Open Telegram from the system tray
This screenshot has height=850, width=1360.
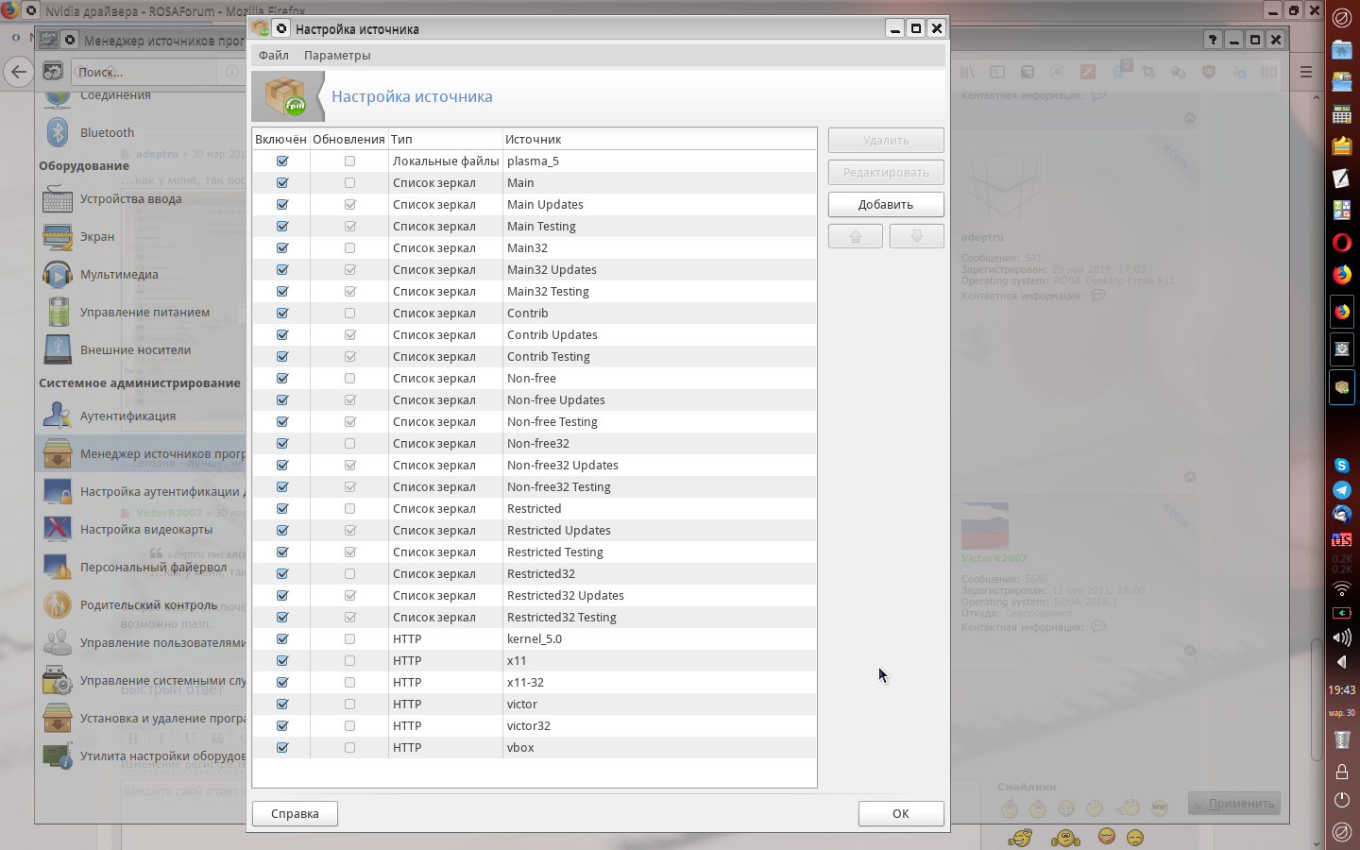pyautogui.click(x=1341, y=490)
